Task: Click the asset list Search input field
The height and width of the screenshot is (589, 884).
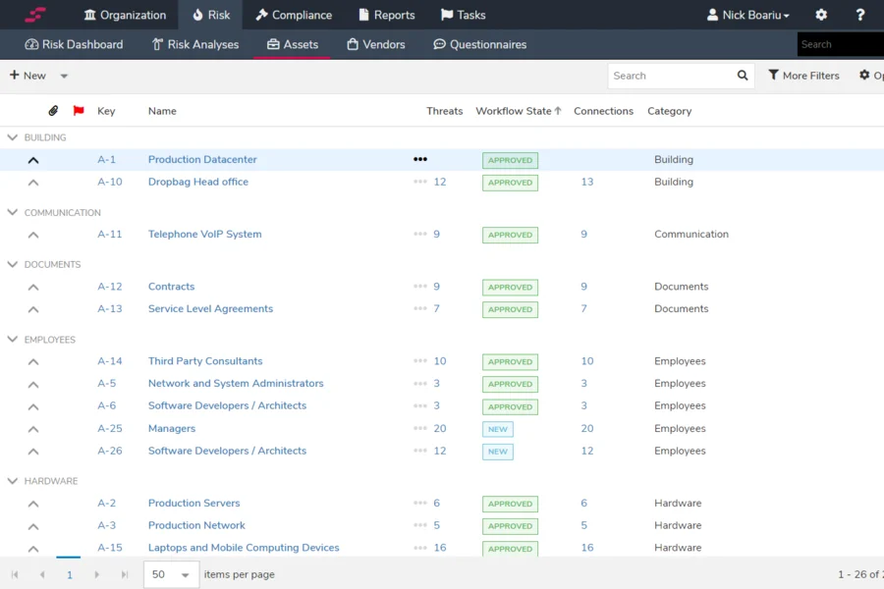Action: 670,76
